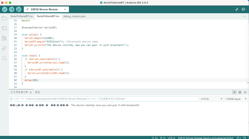Click the #endif directive line
This screenshot has width=249, height=139.
point(26,21)
